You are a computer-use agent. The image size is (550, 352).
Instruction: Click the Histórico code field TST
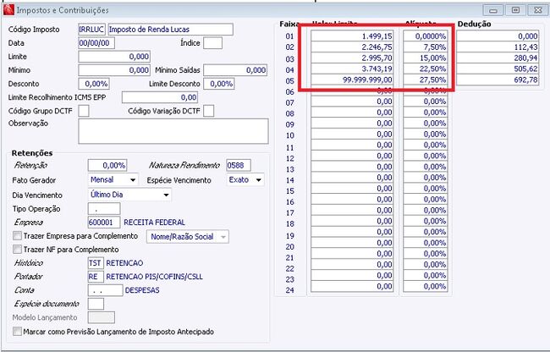96,263
